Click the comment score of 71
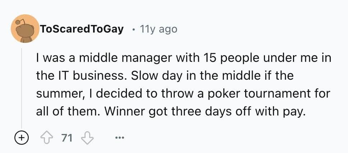Screen dimensions: 348x153 (x=67, y=138)
